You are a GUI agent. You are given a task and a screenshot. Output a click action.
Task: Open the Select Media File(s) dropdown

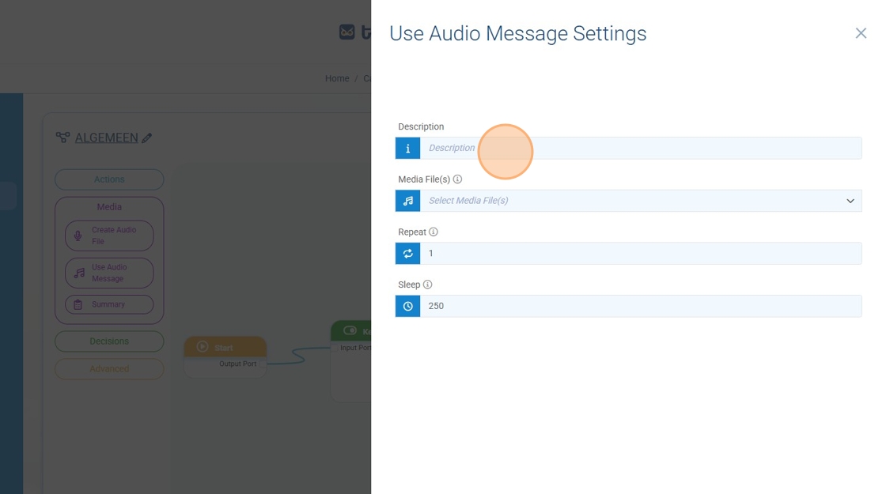coord(633,201)
